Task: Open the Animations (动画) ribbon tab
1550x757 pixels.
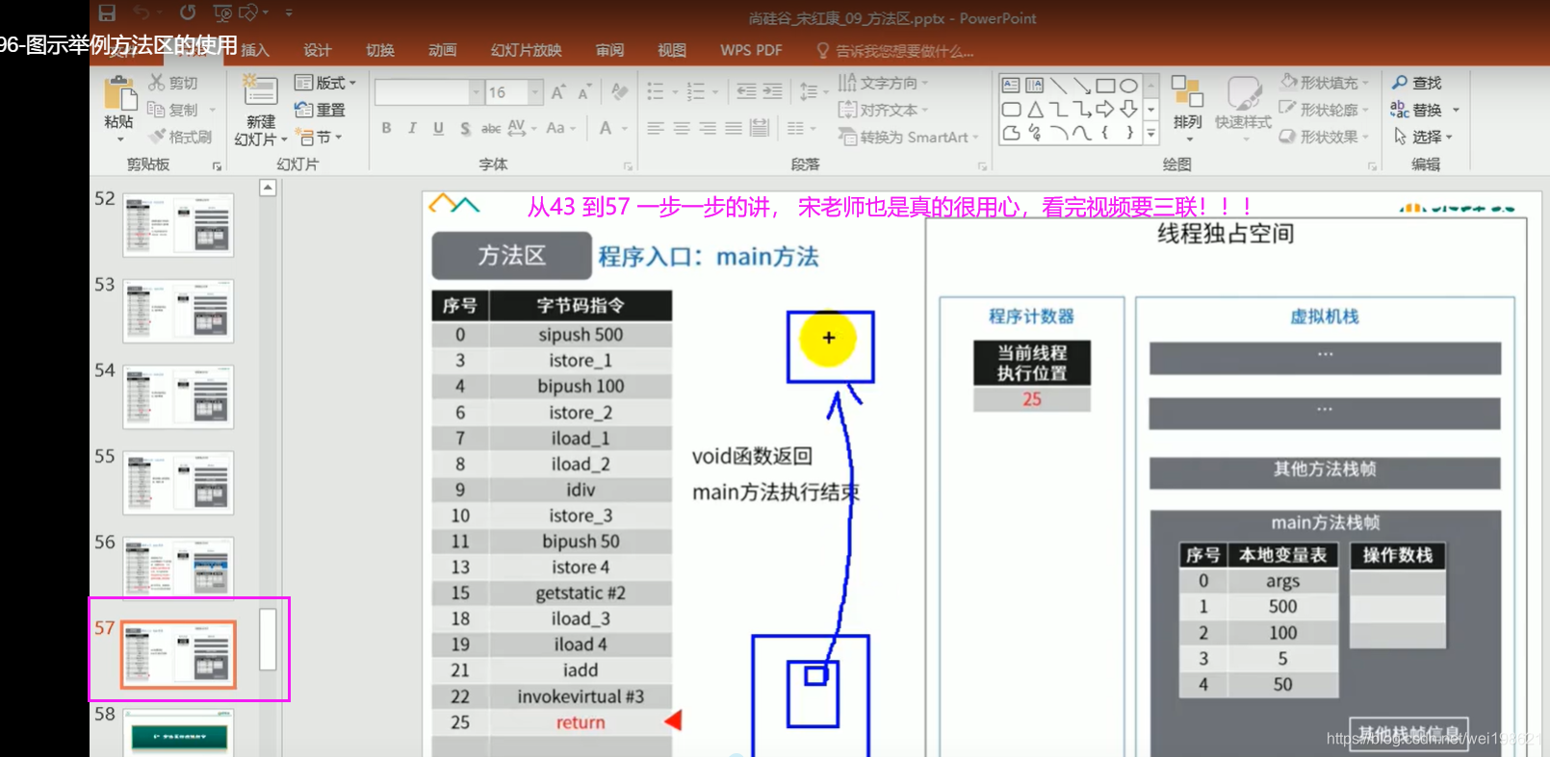Action: pyautogui.click(x=443, y=50)
